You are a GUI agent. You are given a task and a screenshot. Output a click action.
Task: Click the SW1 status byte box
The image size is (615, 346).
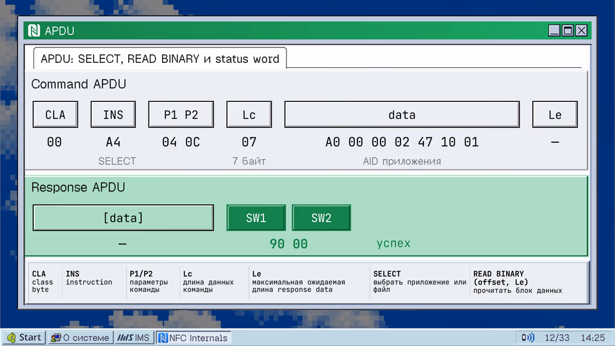[x=256, y=218]
